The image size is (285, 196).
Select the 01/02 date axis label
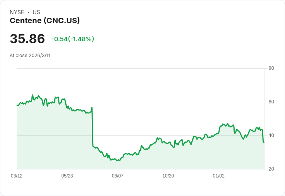(219, 176)
